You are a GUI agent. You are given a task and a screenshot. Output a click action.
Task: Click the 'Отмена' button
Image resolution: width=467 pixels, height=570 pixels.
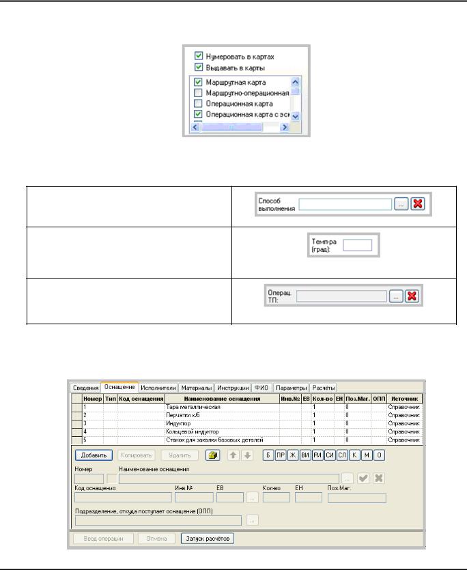coord(157,539)
